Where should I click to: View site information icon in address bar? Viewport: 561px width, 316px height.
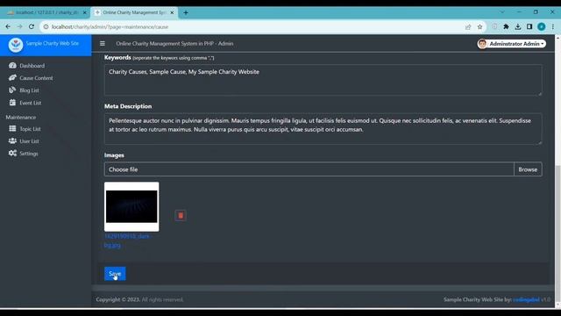point(46,27)
